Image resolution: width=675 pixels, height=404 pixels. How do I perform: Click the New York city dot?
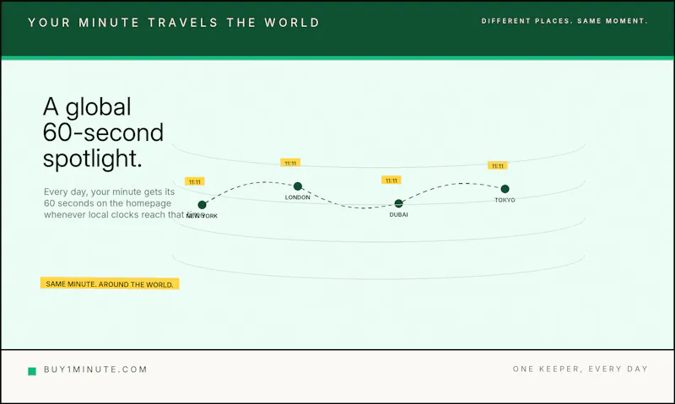click(x=202, y=205)
